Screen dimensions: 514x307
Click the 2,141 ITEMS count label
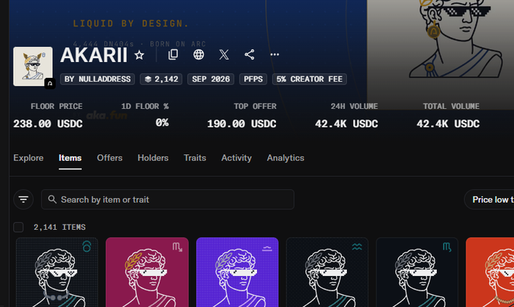click(59, 227)
